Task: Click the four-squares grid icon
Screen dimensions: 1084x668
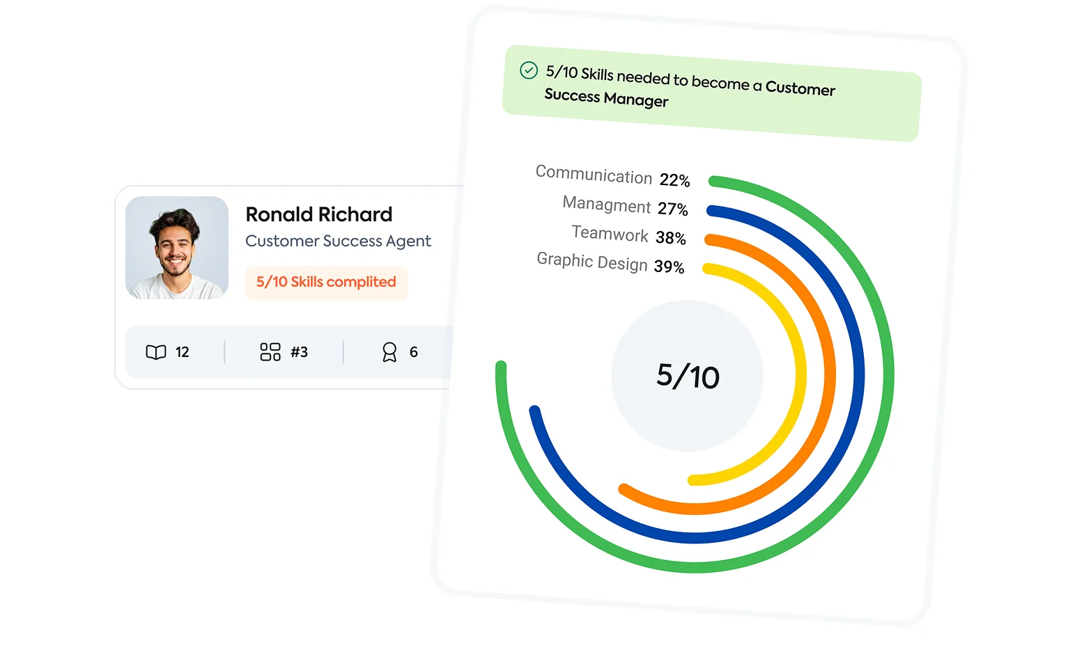Action: click(x=270, y=352)
